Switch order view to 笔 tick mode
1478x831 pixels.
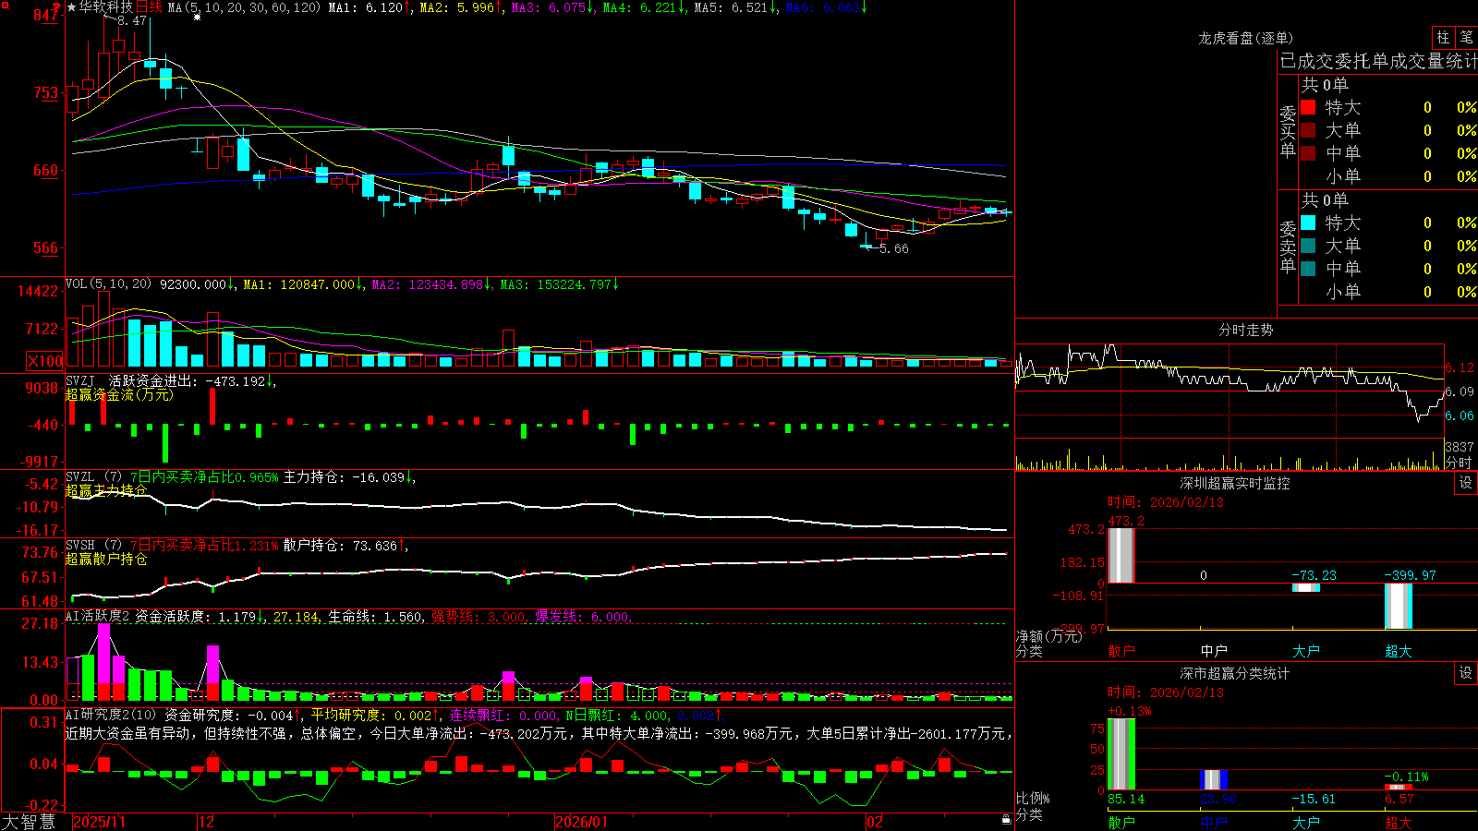[x=1466, y=37]
